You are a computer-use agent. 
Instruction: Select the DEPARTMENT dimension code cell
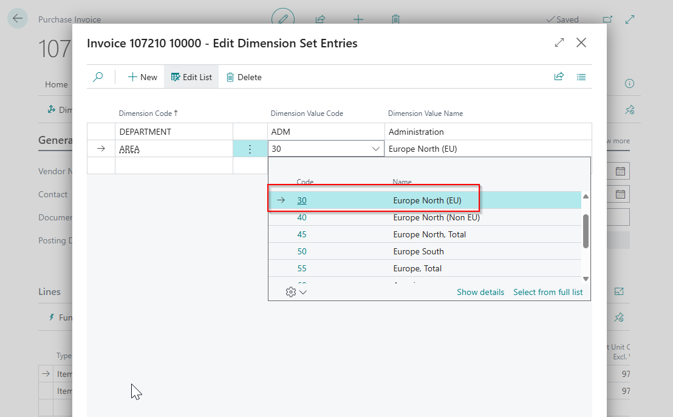coord(174,132)
